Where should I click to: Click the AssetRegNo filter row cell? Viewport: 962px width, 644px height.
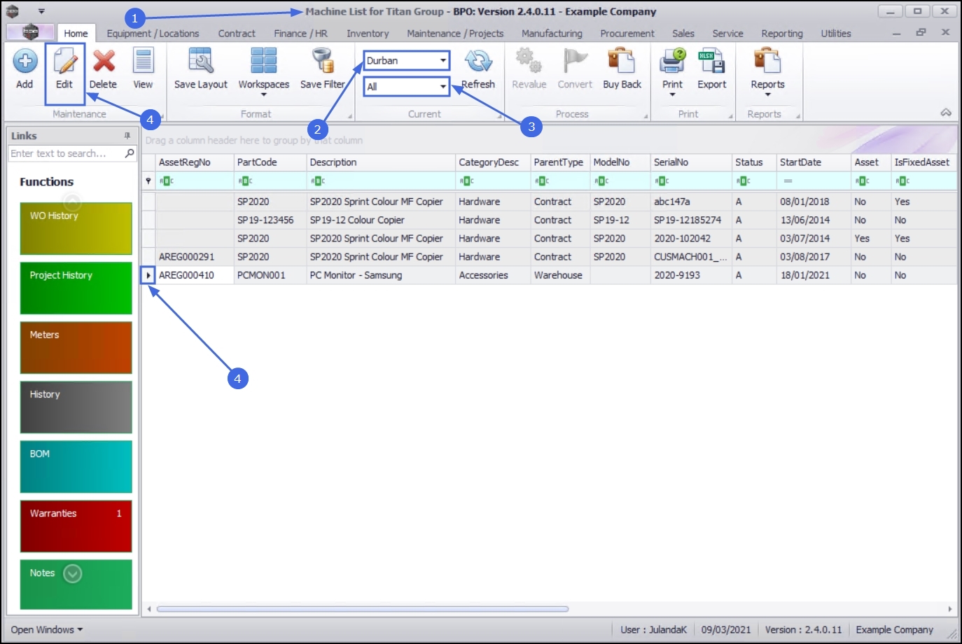(x=195, y=181)
